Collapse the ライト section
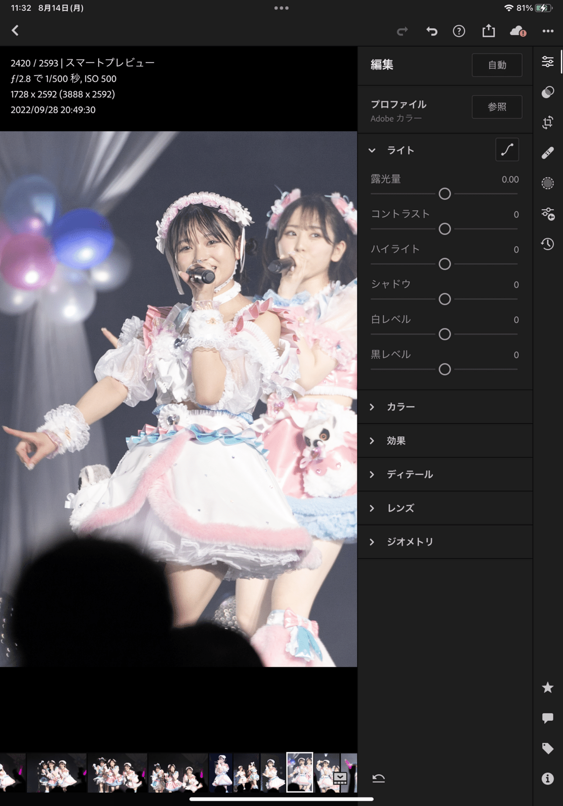563x806 pixels. point(372,151)
